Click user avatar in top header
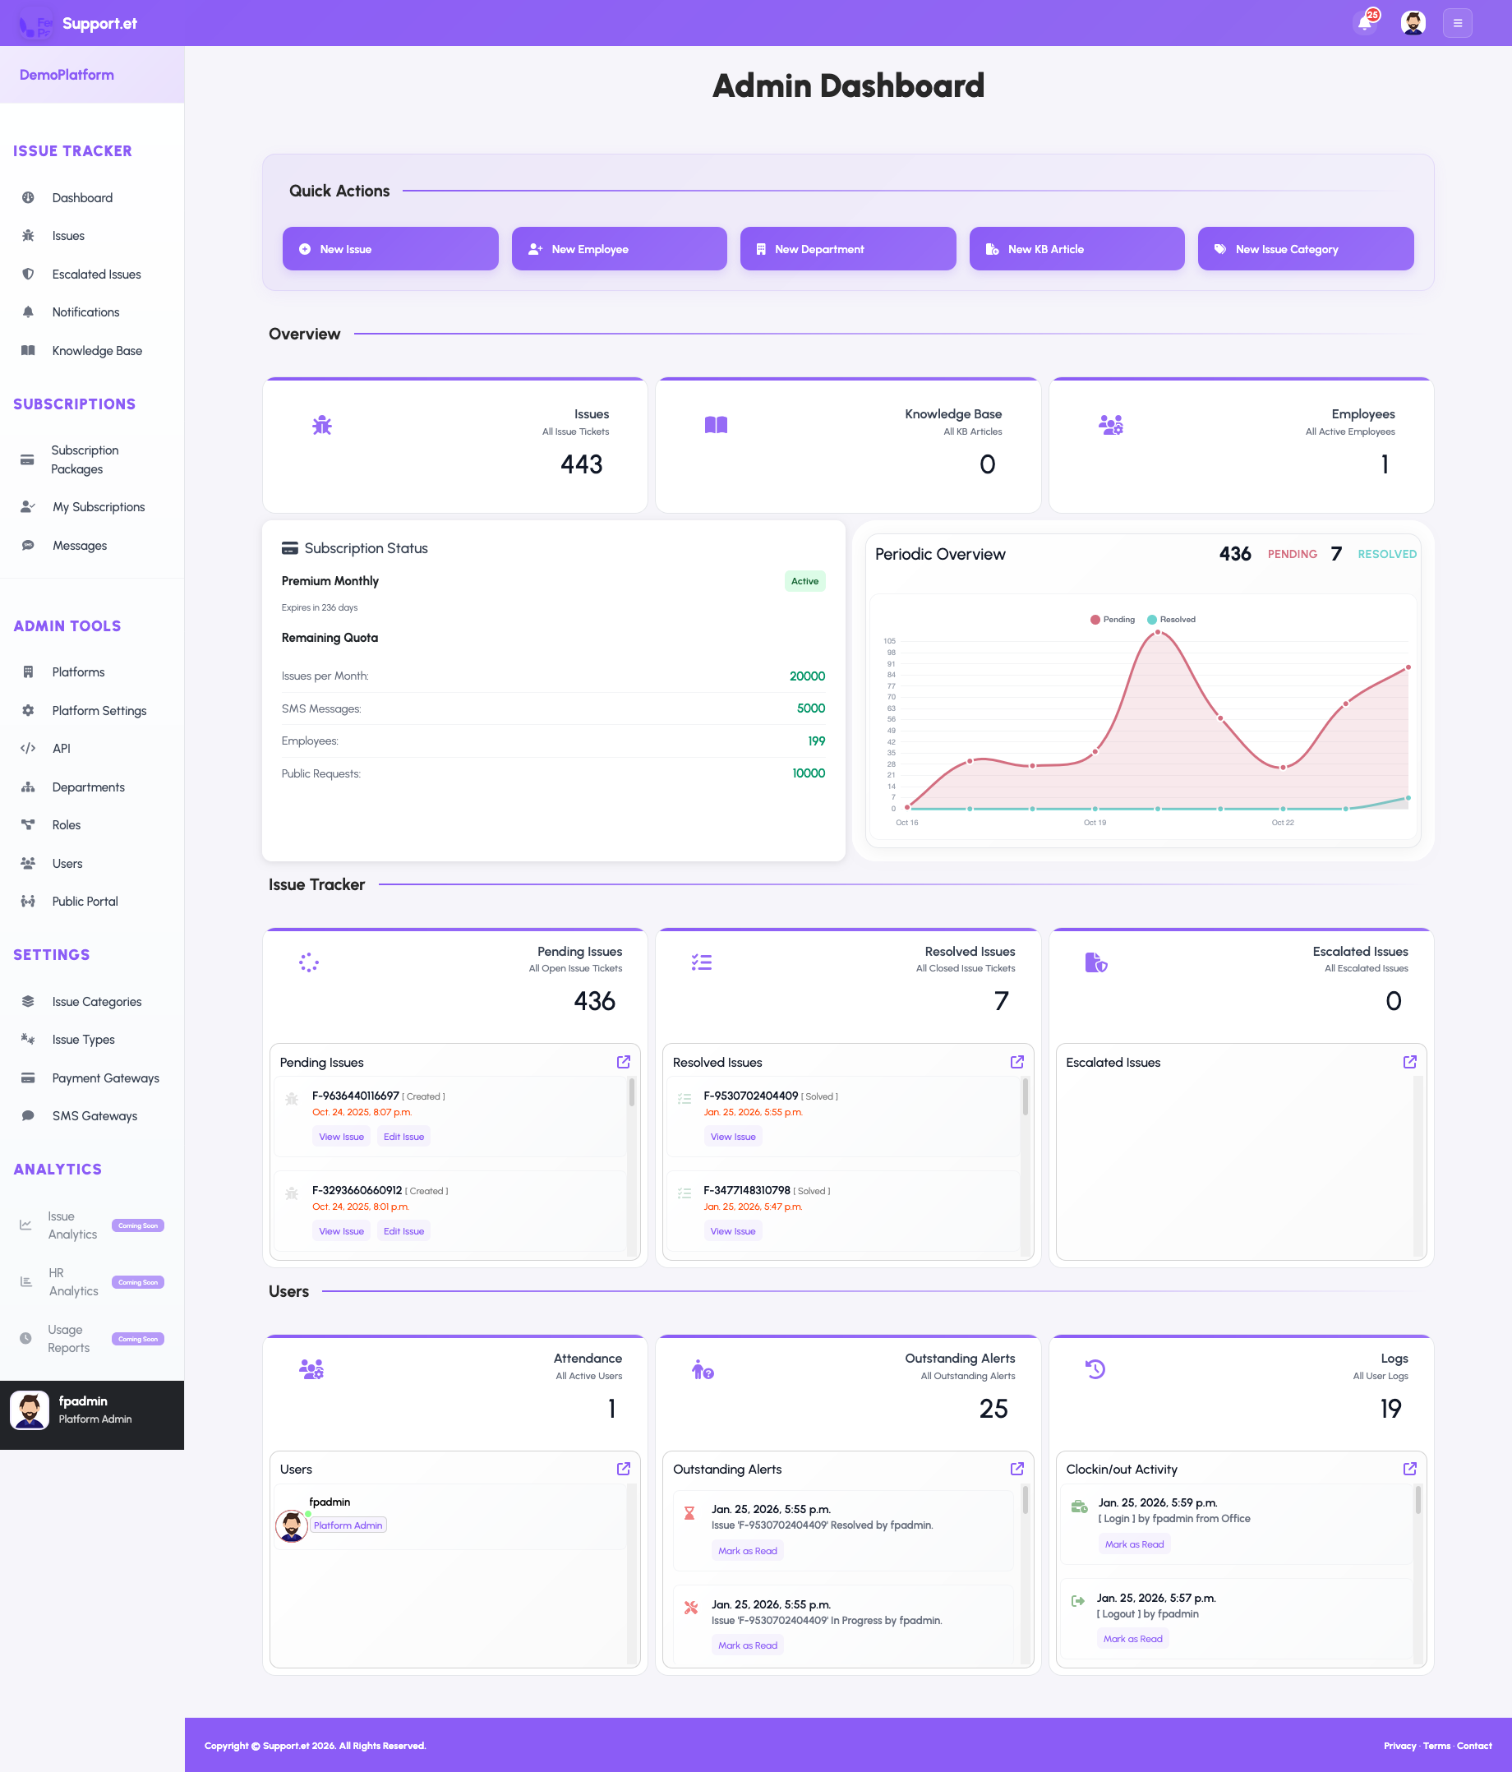 point(1413,23)
